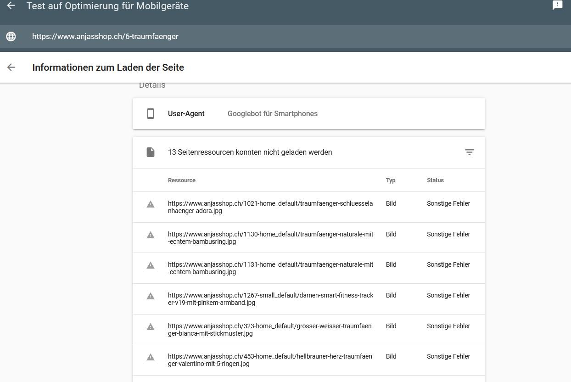This screenshot has width=571, height=382.
Task: Click the globe icon beside the URL
Action: [11, 36]
